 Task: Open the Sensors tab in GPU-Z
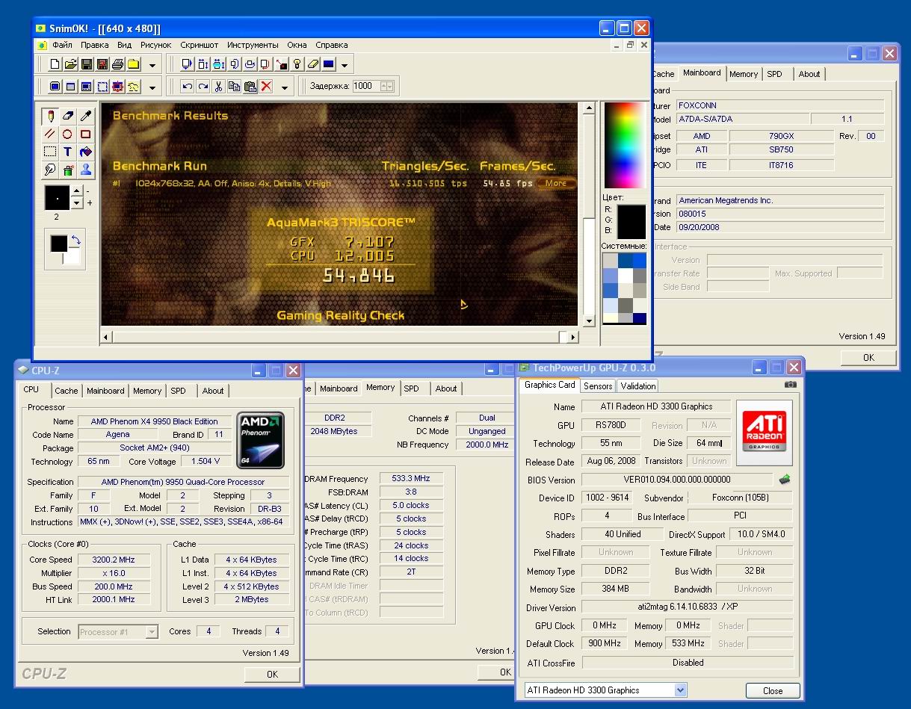click(598, 386)
